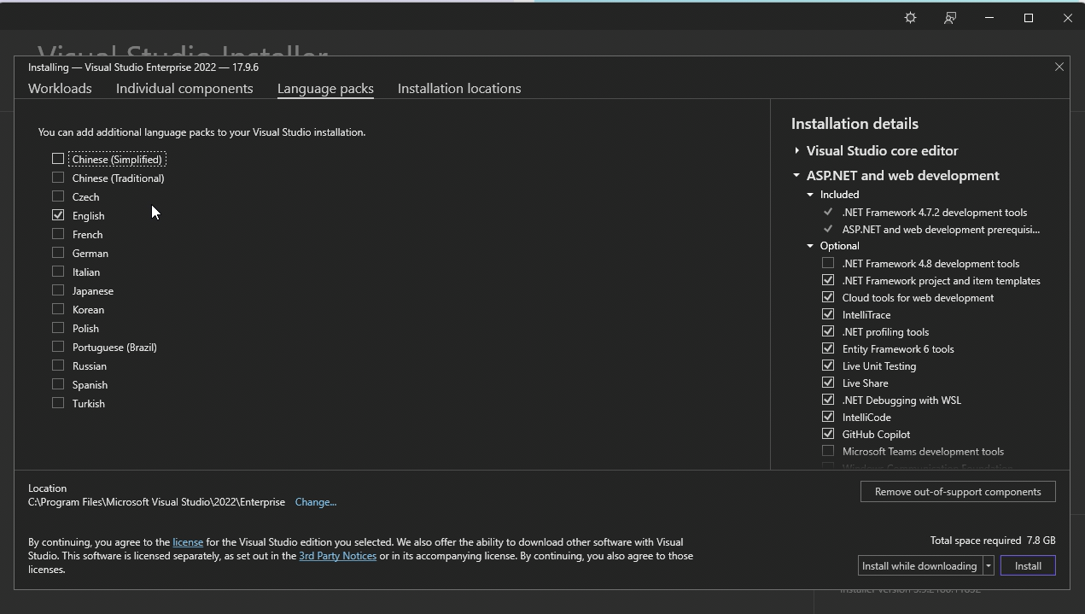Click Remove out-of-support components button
The width and height of the screenshot is (1085, 614).
tap(958, 492)
